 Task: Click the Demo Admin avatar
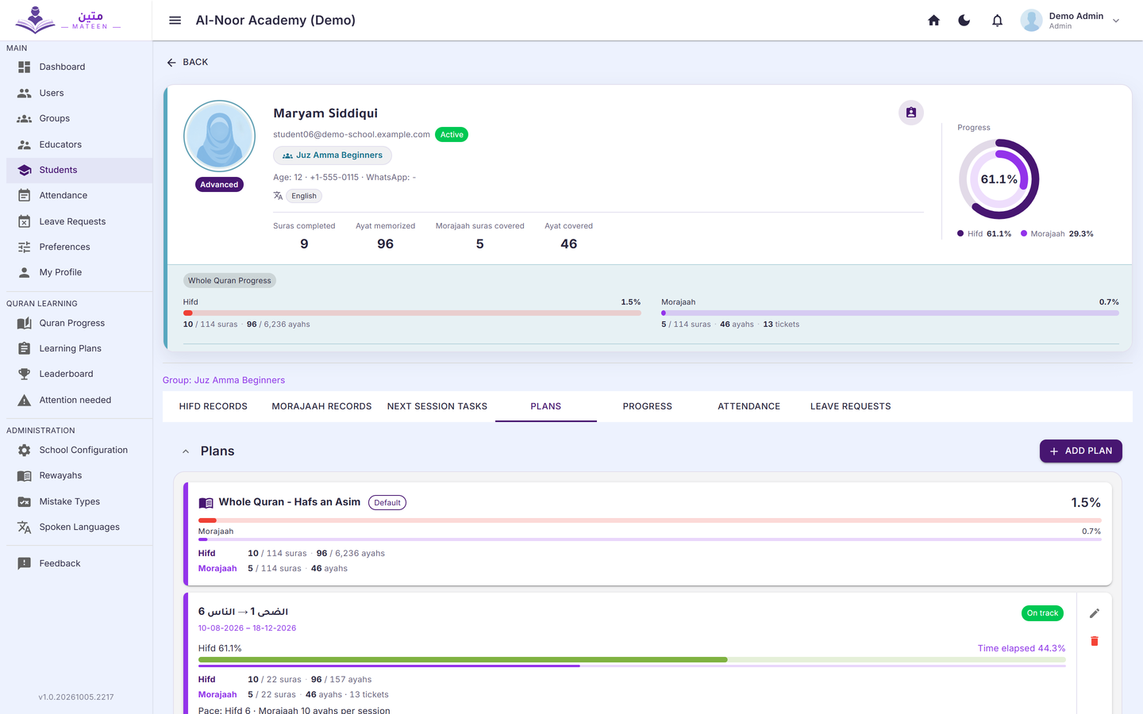click(1032, 21)
